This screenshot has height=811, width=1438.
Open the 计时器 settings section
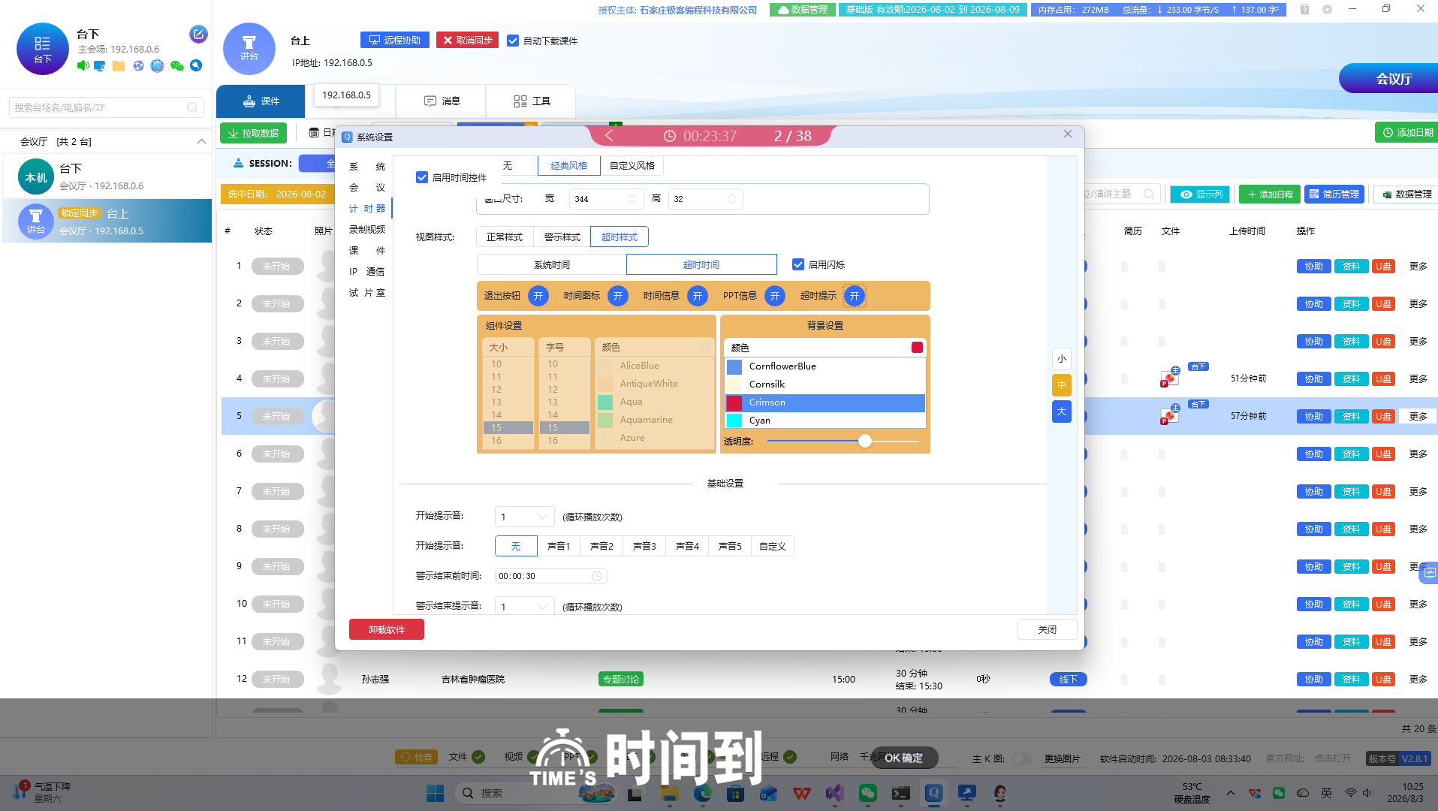[x=367, y=209]
